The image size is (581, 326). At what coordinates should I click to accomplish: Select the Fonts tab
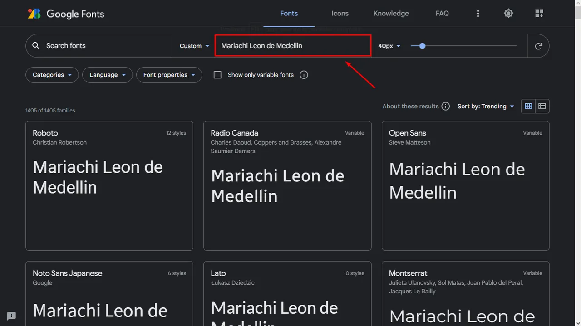click(289, 14)
